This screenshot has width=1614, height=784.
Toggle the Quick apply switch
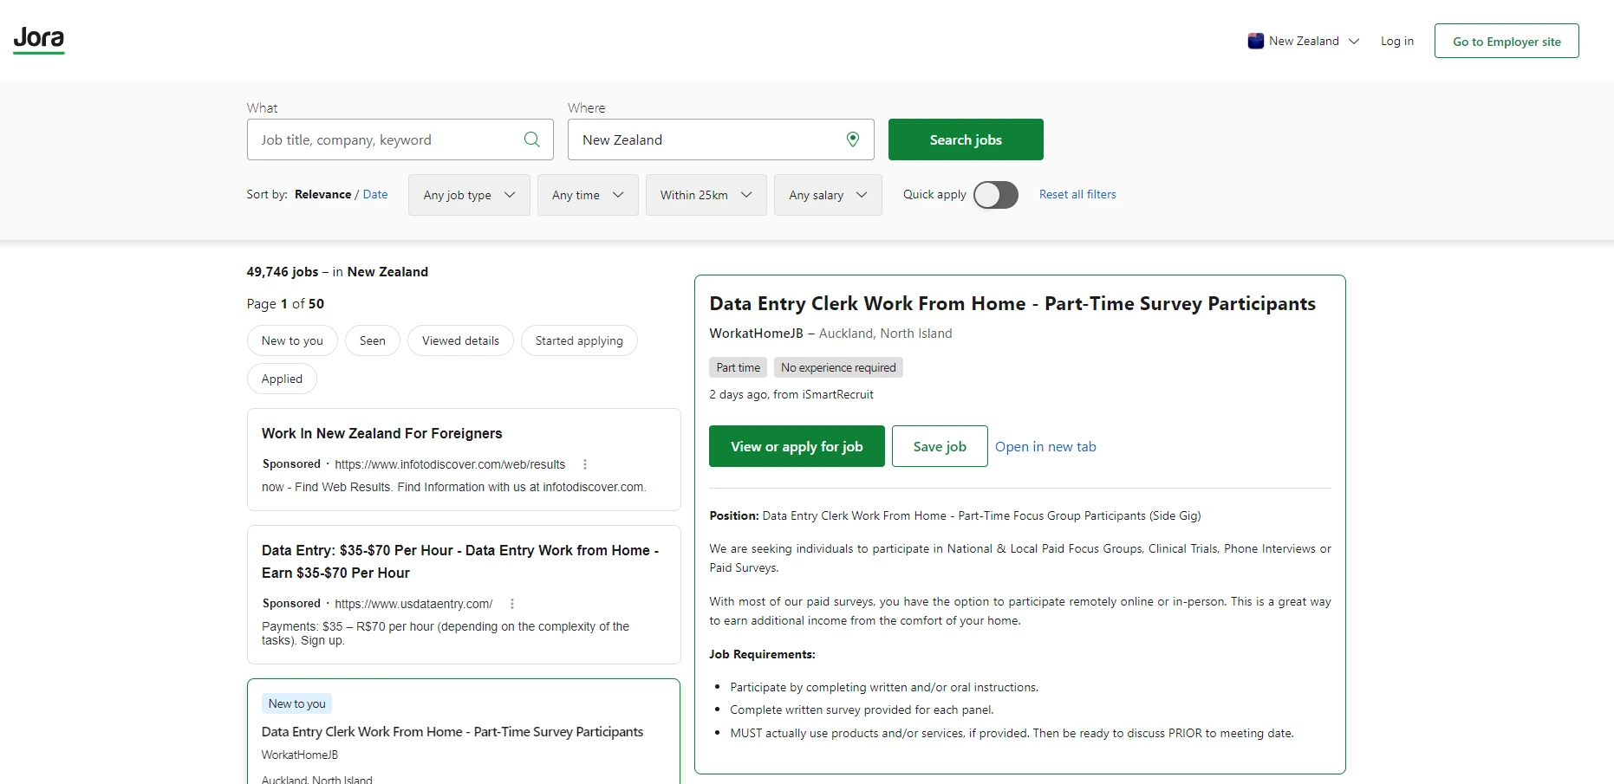pos(995,195)
